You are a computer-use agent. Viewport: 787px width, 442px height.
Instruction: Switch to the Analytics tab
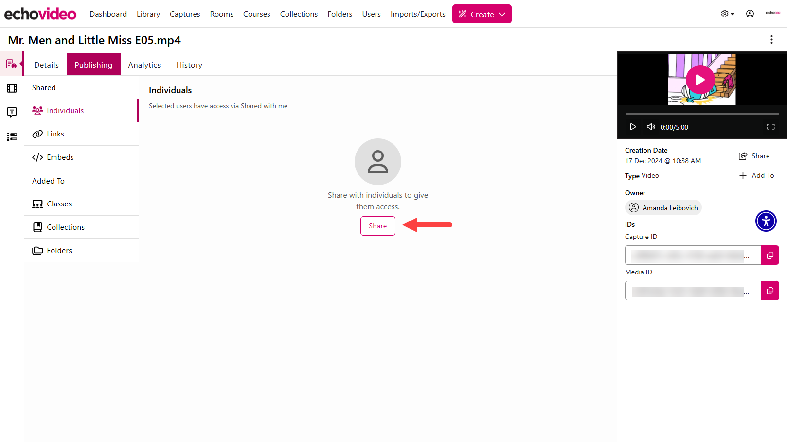click(x=144, y=64)
